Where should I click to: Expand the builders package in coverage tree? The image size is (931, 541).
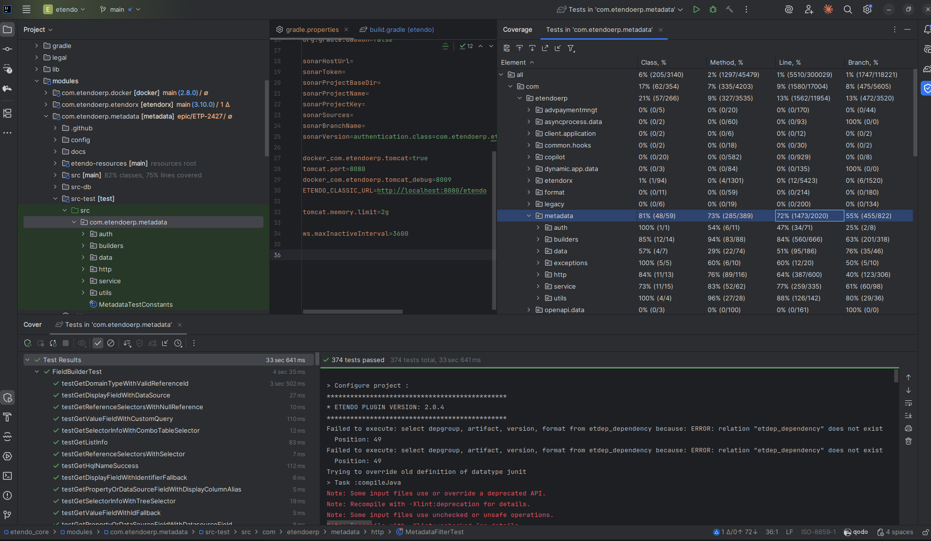click(538, 240)
